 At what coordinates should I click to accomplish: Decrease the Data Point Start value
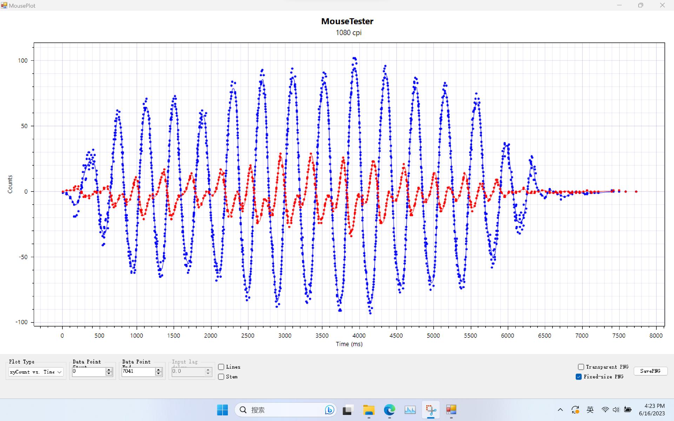click(109, 374)
